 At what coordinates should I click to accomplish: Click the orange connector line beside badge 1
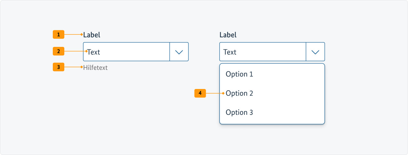(x=72, y=34)
